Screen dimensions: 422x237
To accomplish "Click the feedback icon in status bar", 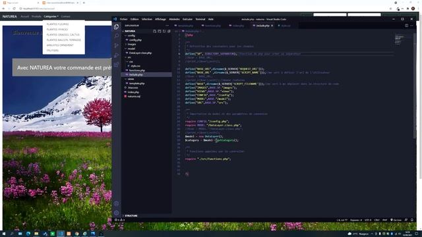I will click(406, 220).
